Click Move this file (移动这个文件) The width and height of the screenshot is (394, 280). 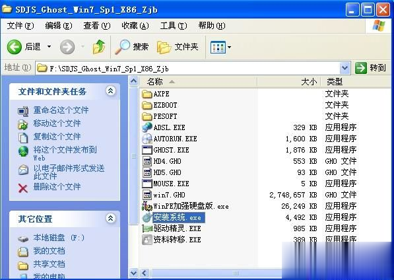[x=57, y=123]
